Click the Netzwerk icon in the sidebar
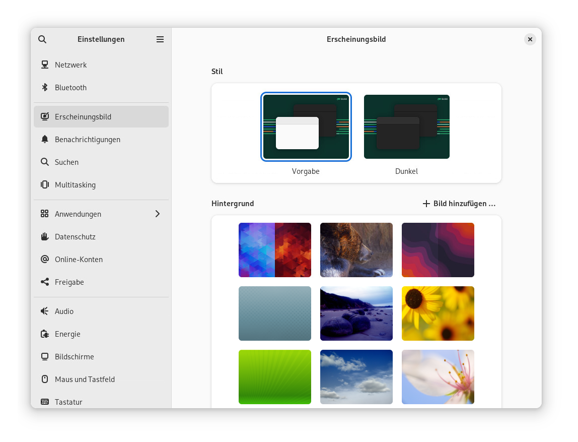The width and height of the screenshot is (578, 442). (45, 65)
